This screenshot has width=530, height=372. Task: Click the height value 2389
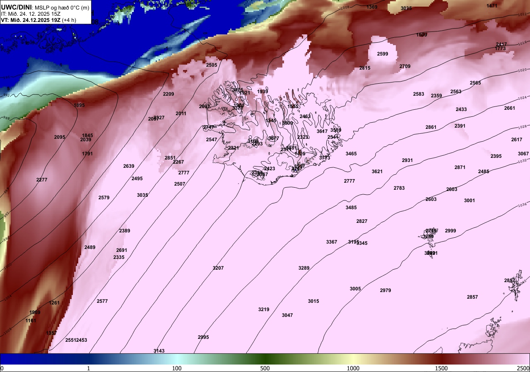point(125,231)
